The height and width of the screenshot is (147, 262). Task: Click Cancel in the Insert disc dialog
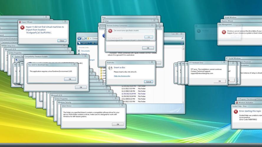(149, 82)
